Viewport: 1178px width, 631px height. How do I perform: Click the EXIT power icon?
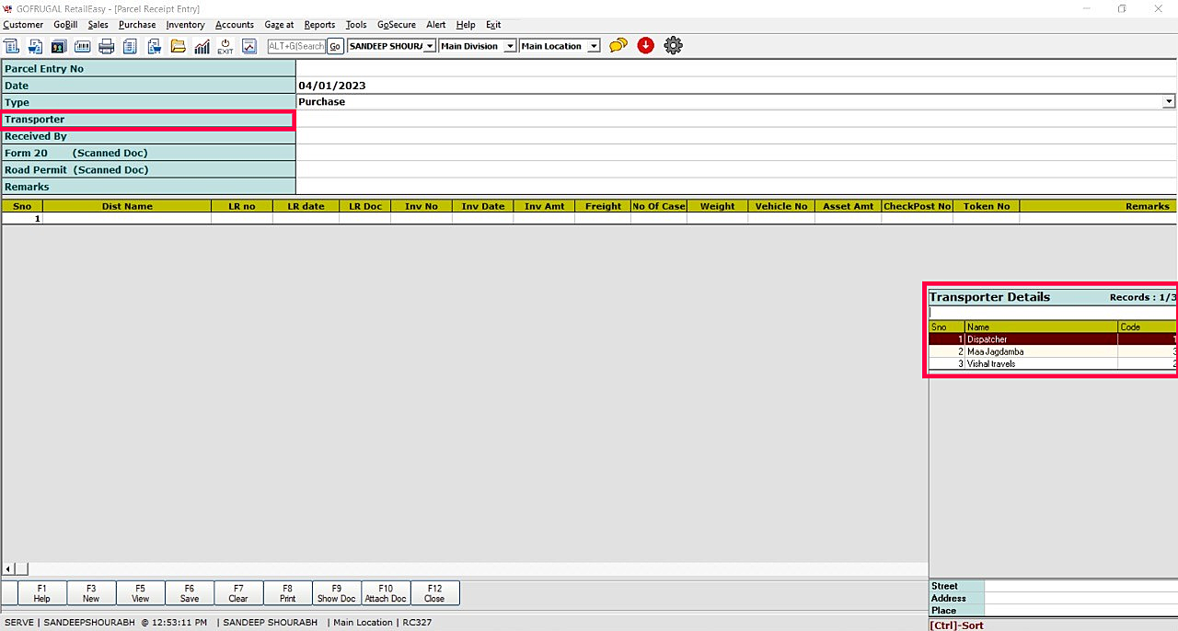coord(225,46)
